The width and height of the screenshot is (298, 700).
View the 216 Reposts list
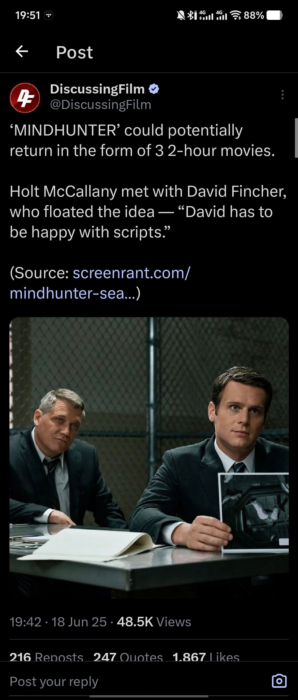click(46, 657)
